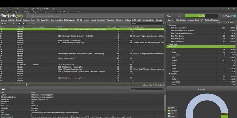
Task: Select the About Screaming Frog The Agency row
Action: click(82, 40)
